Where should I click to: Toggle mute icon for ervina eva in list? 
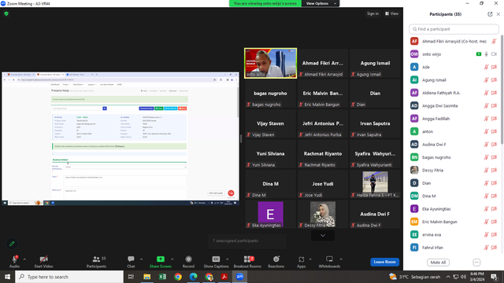[x=487, y=234]
